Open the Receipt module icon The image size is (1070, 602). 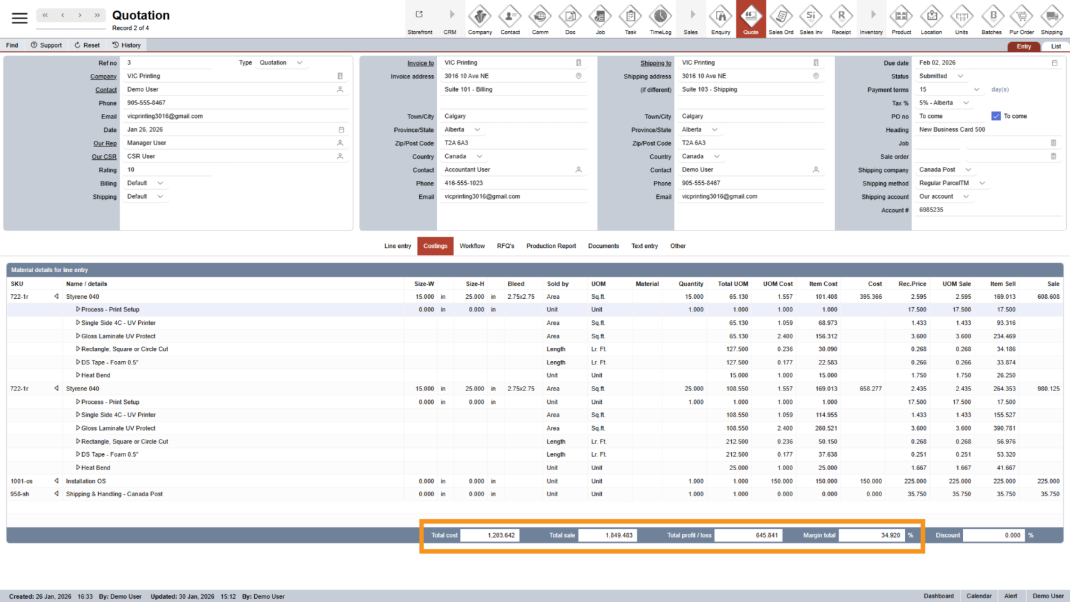click(841, 18)
